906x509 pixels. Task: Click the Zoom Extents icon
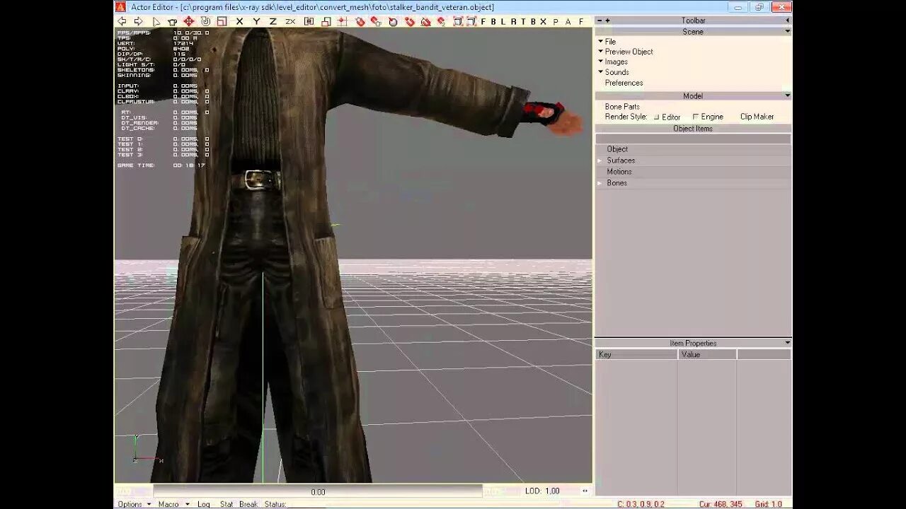[x=457, y=21]
